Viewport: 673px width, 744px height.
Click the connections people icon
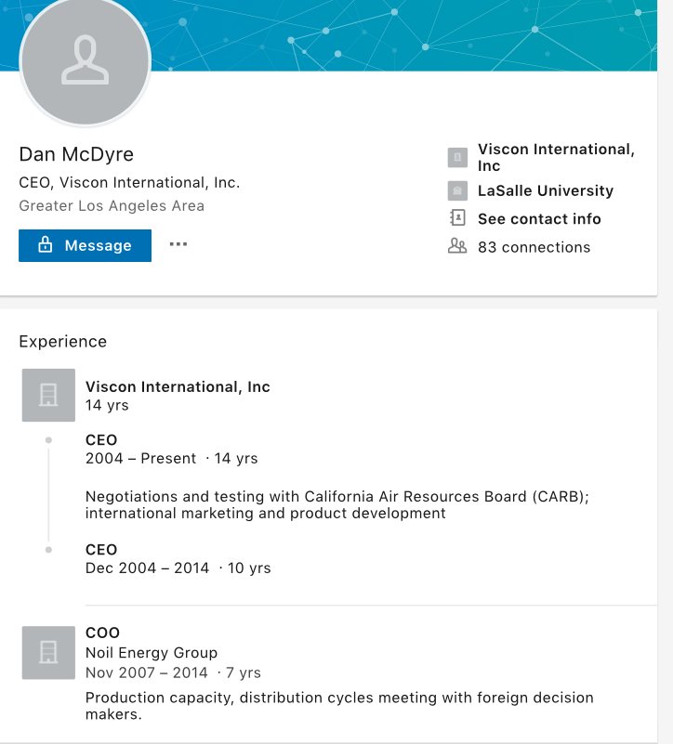pyautogui.click(x=457, y=246)
